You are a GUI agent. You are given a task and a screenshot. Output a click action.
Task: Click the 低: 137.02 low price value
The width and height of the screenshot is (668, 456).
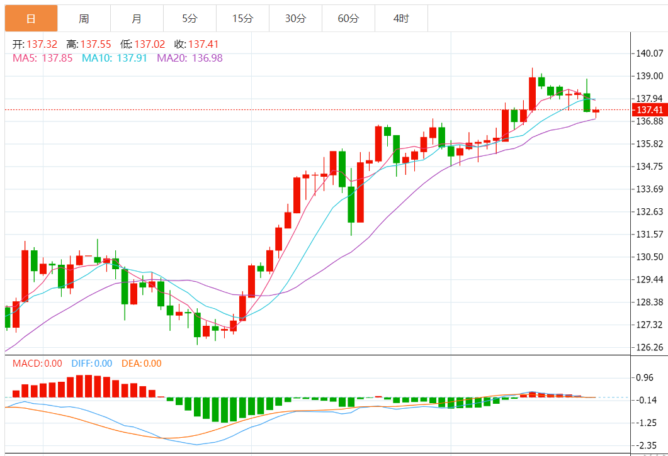click(143, 44)
